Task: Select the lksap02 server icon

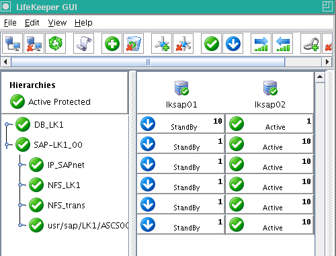Action: pyautogui.click(x=270, y=88)
